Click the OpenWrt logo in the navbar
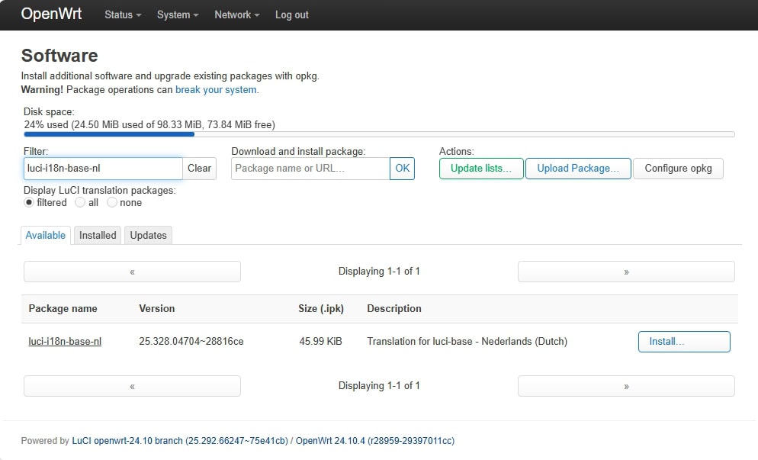The image size is (758, 460). pyautogui.click(x=50, y=14)
